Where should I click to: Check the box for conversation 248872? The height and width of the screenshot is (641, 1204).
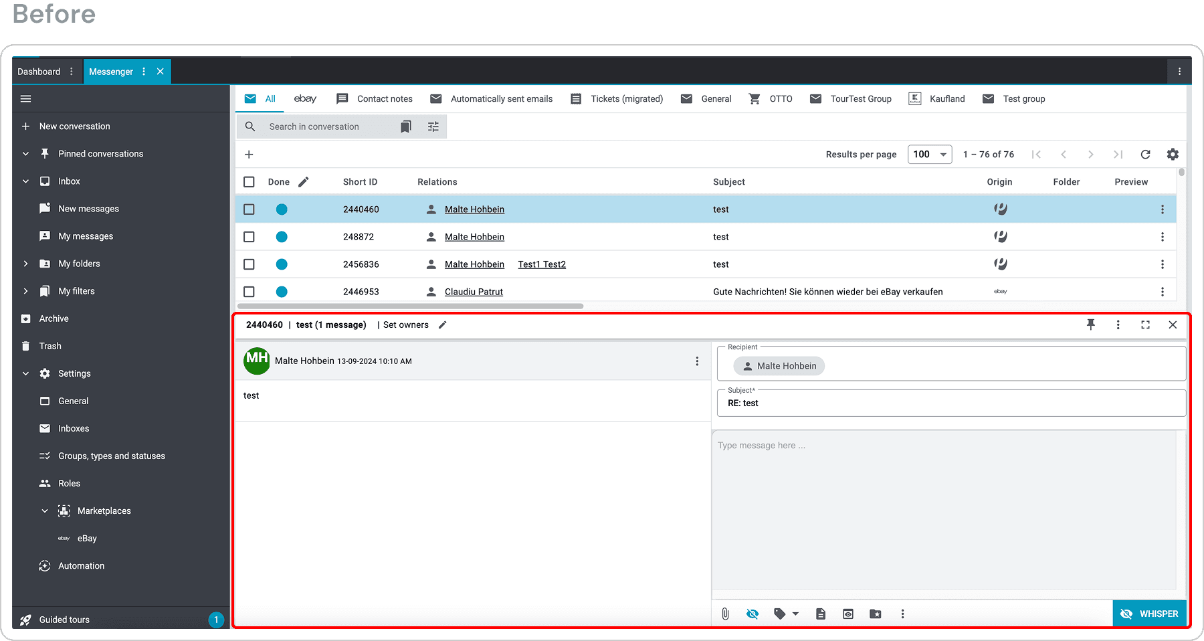[x=249, y=237]
